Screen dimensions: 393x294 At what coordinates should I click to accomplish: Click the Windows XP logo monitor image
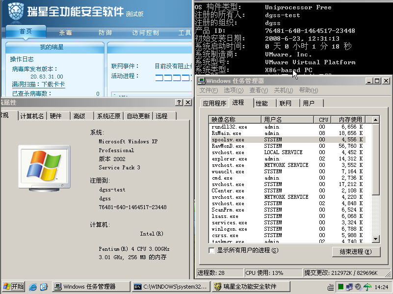(x=44, y=168)
